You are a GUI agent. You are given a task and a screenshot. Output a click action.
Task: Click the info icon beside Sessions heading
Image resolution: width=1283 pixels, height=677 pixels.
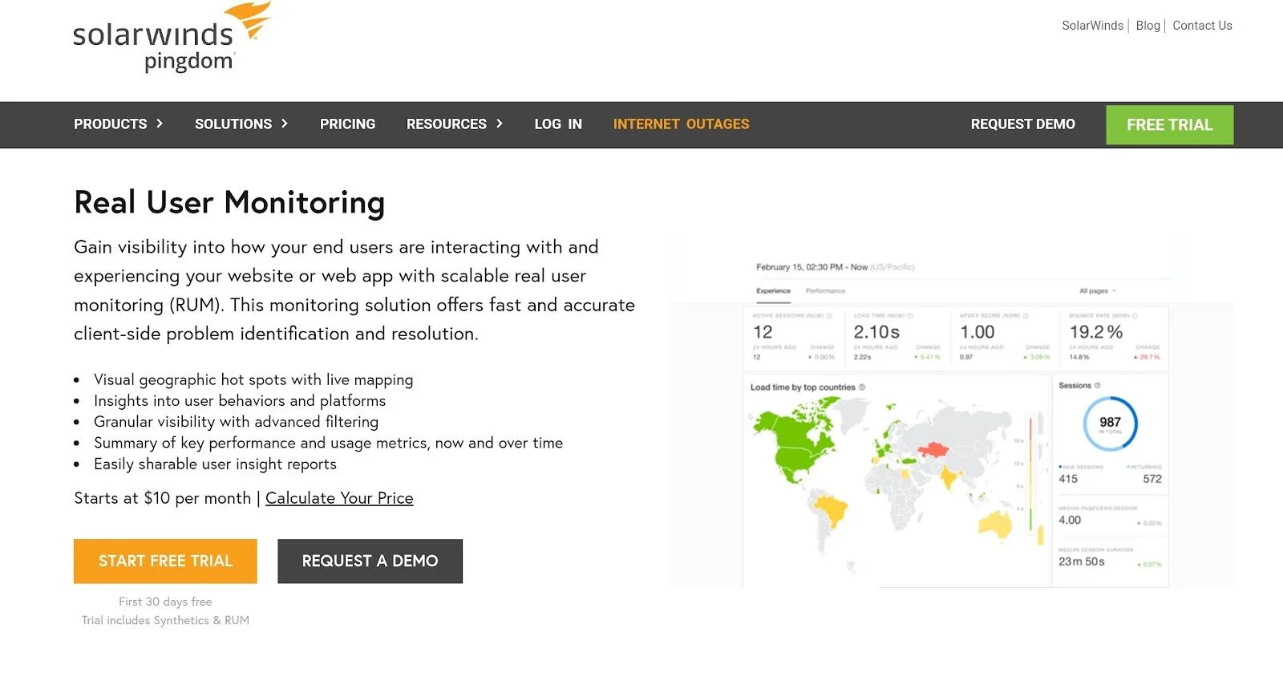point(1098,386)
